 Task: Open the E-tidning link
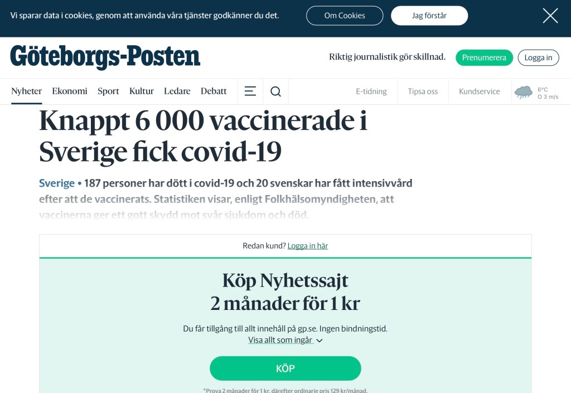(371, 91)
